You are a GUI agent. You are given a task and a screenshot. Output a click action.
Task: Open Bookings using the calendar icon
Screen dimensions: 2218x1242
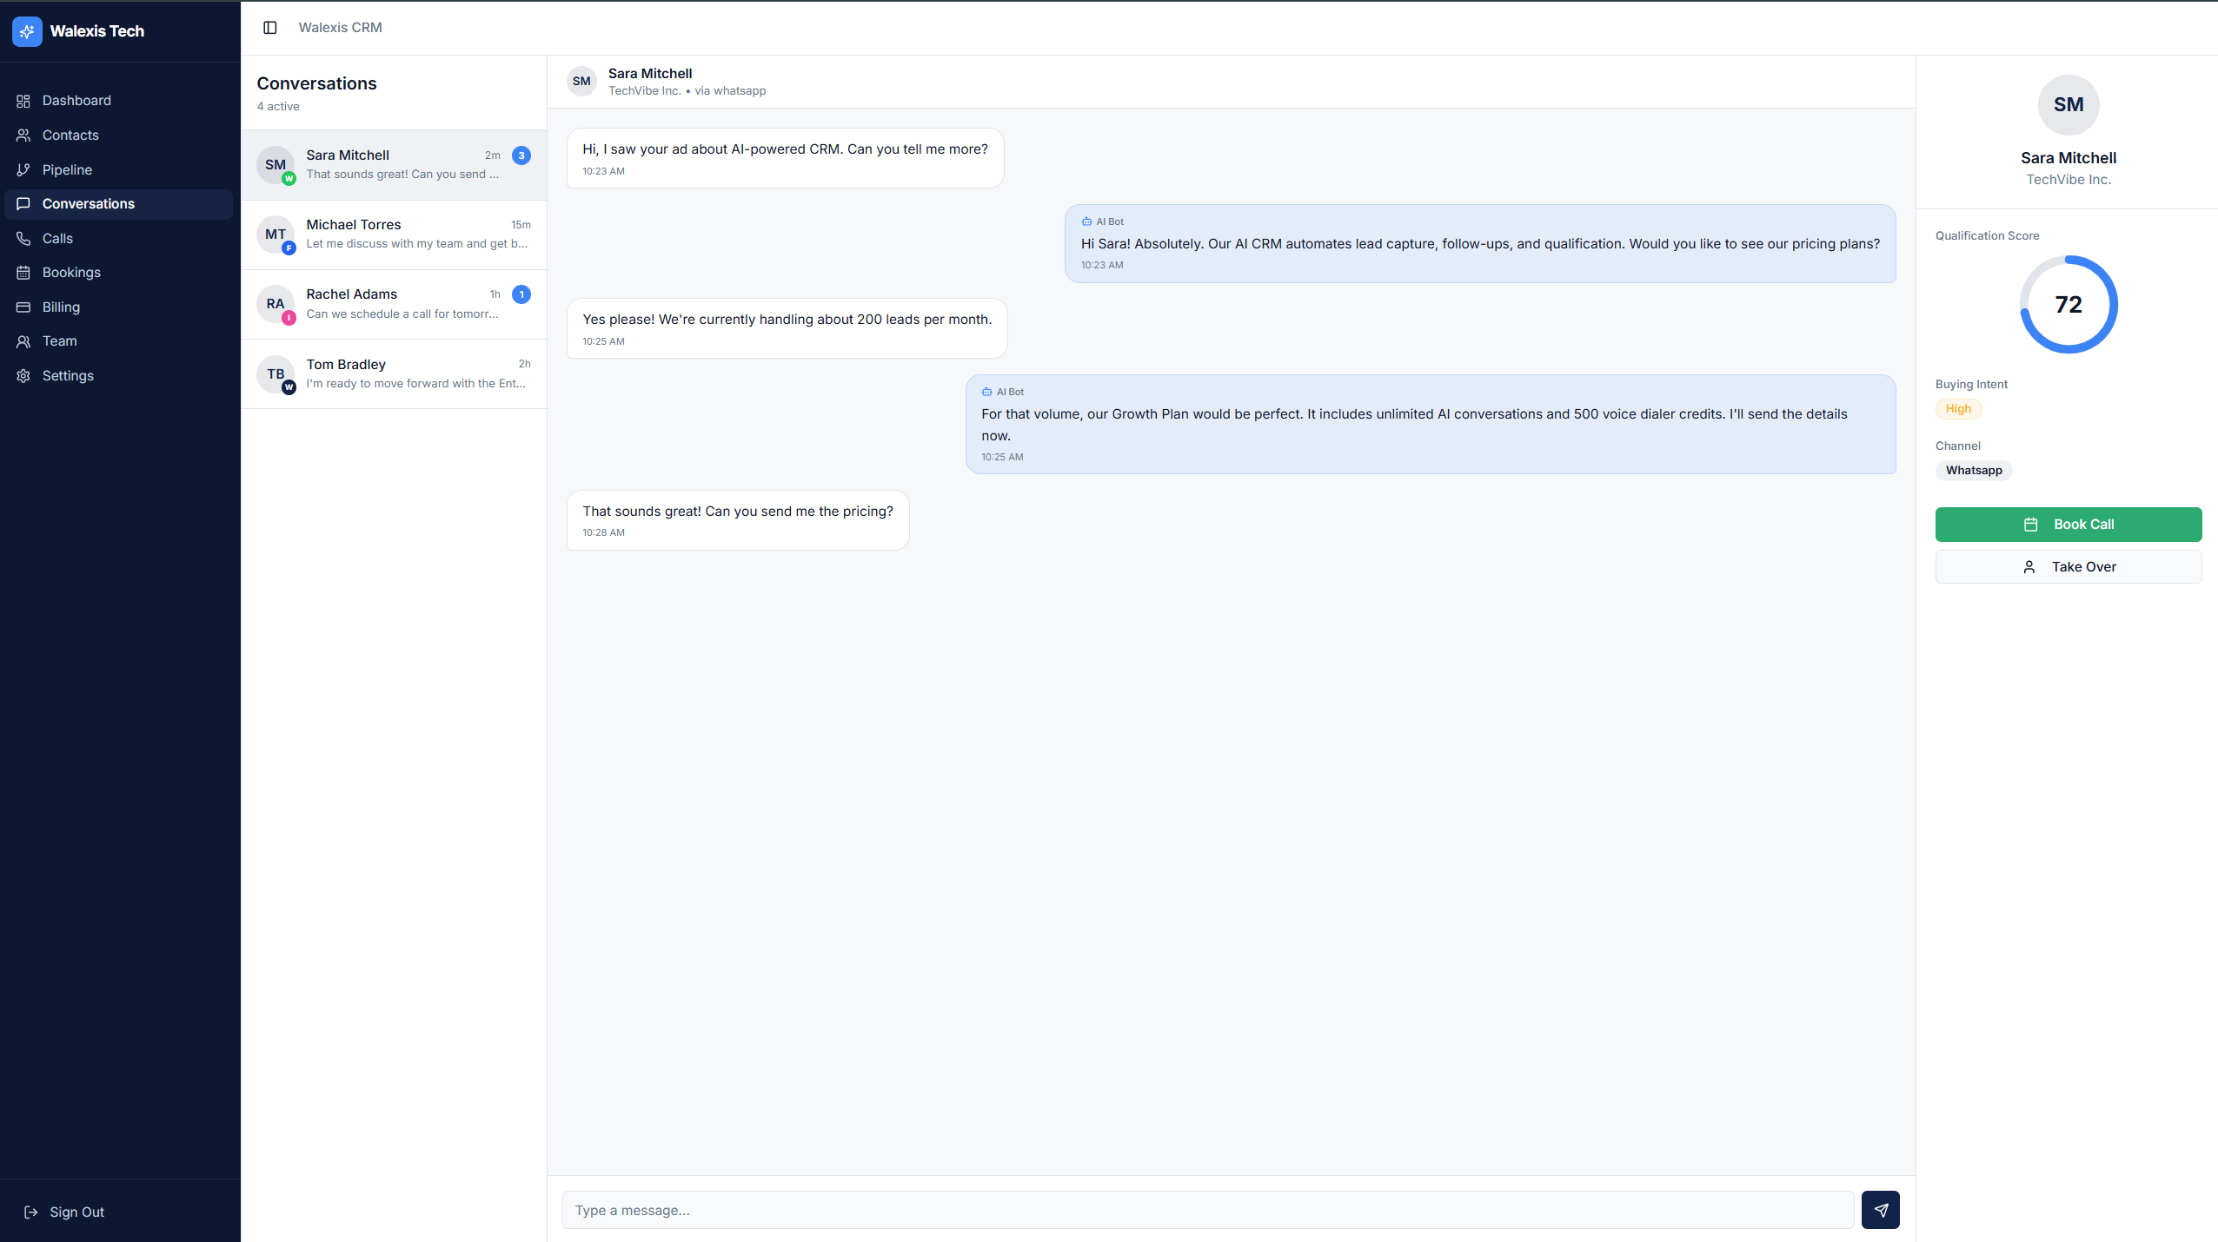click(x=23, y=272)
